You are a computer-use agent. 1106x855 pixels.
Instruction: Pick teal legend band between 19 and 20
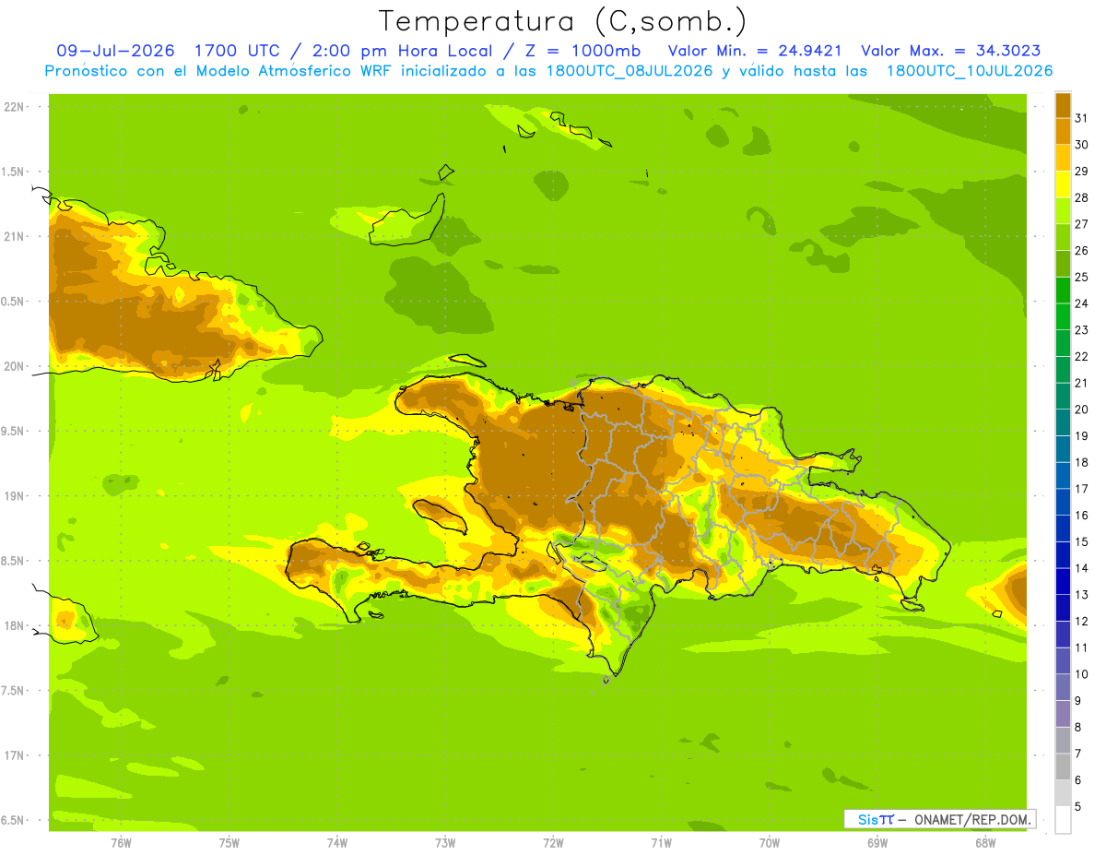pyautogui.click(x=1063, y=422)
